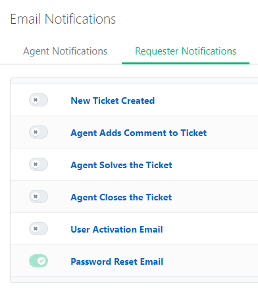The width and height of the screenshot is (258, 293).
Task: Click the gray header strip above New Ticket Created
Action: (134, 81)
